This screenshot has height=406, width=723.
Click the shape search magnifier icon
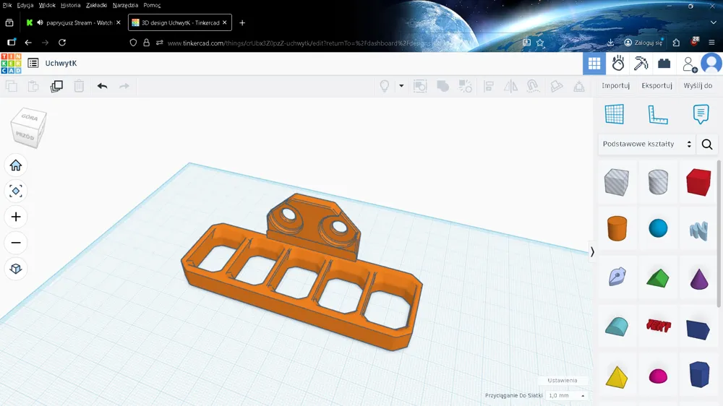(707, 144)
